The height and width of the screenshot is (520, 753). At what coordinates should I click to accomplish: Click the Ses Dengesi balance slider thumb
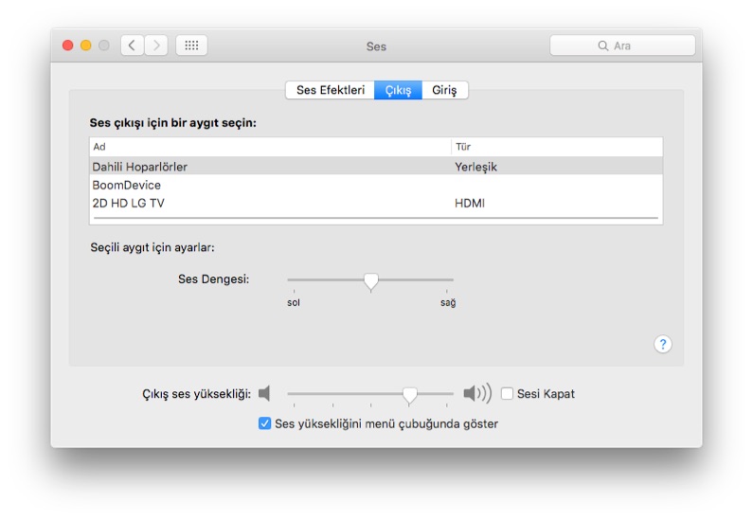(371, 281)
